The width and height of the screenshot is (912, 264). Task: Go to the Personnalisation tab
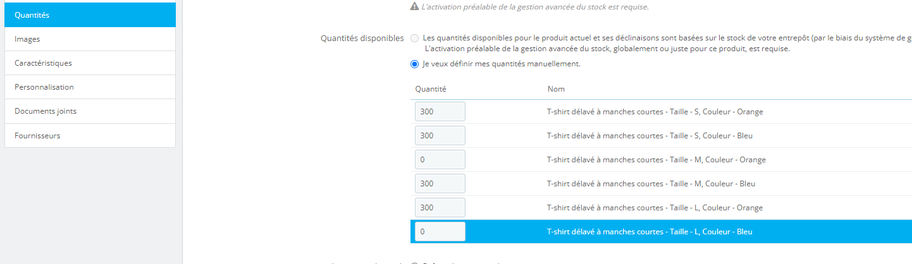(90, 87)
